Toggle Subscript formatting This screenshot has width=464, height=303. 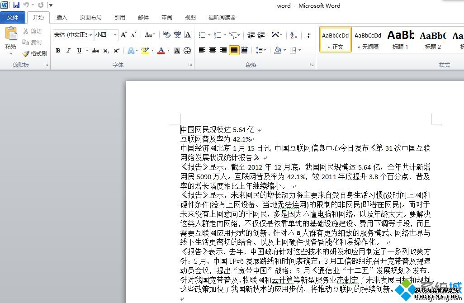click(x=106, y=51)
